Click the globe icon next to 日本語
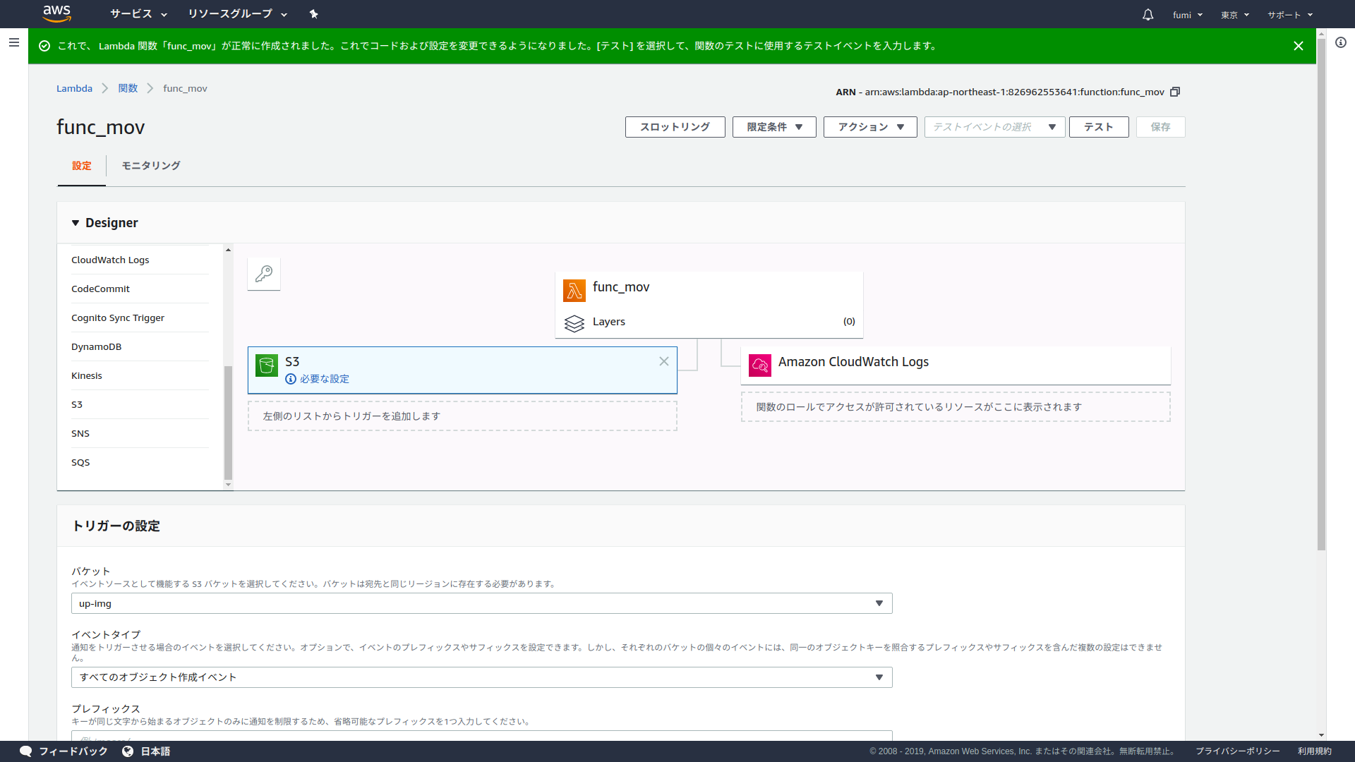Viewport: 1355px width, 762px height. [128, 751]
